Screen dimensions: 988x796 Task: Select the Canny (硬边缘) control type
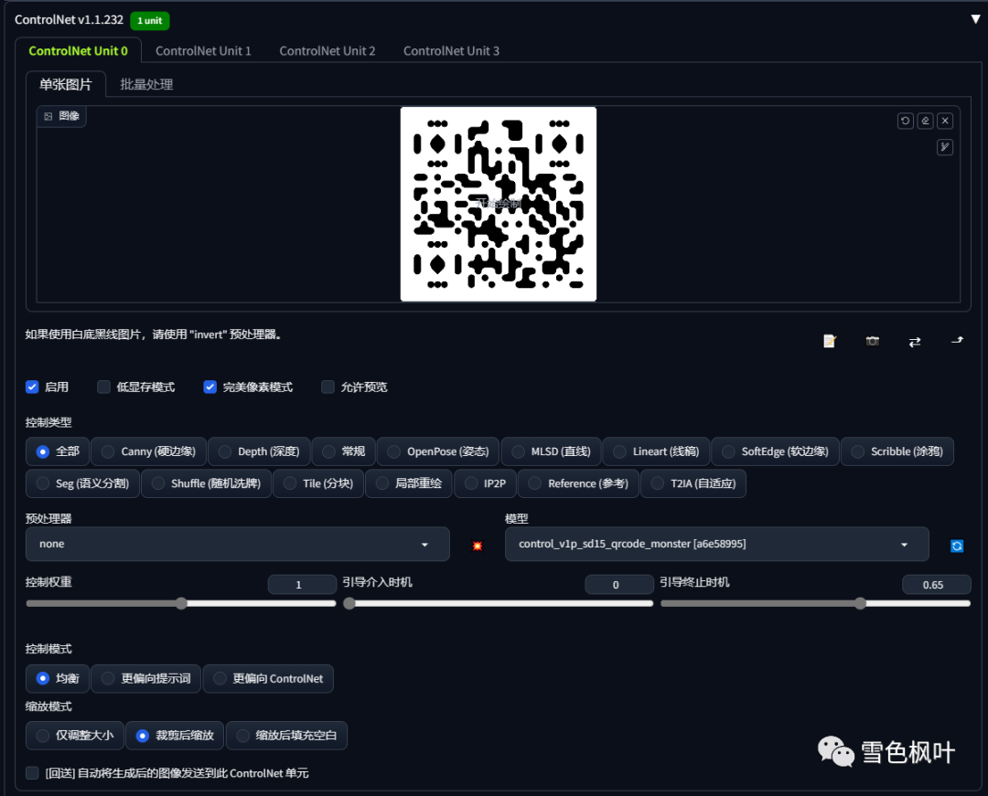pos(149,451)
